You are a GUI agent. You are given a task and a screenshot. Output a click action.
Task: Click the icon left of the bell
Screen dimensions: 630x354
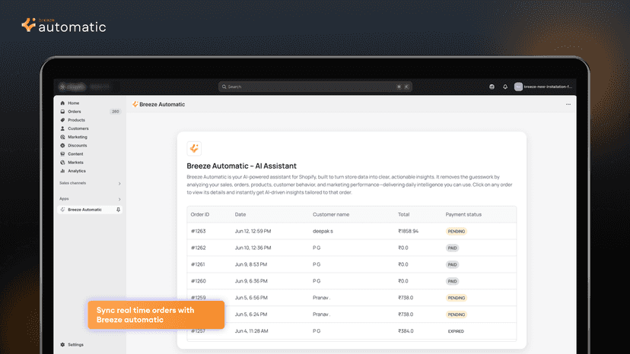tap(492, 87)
